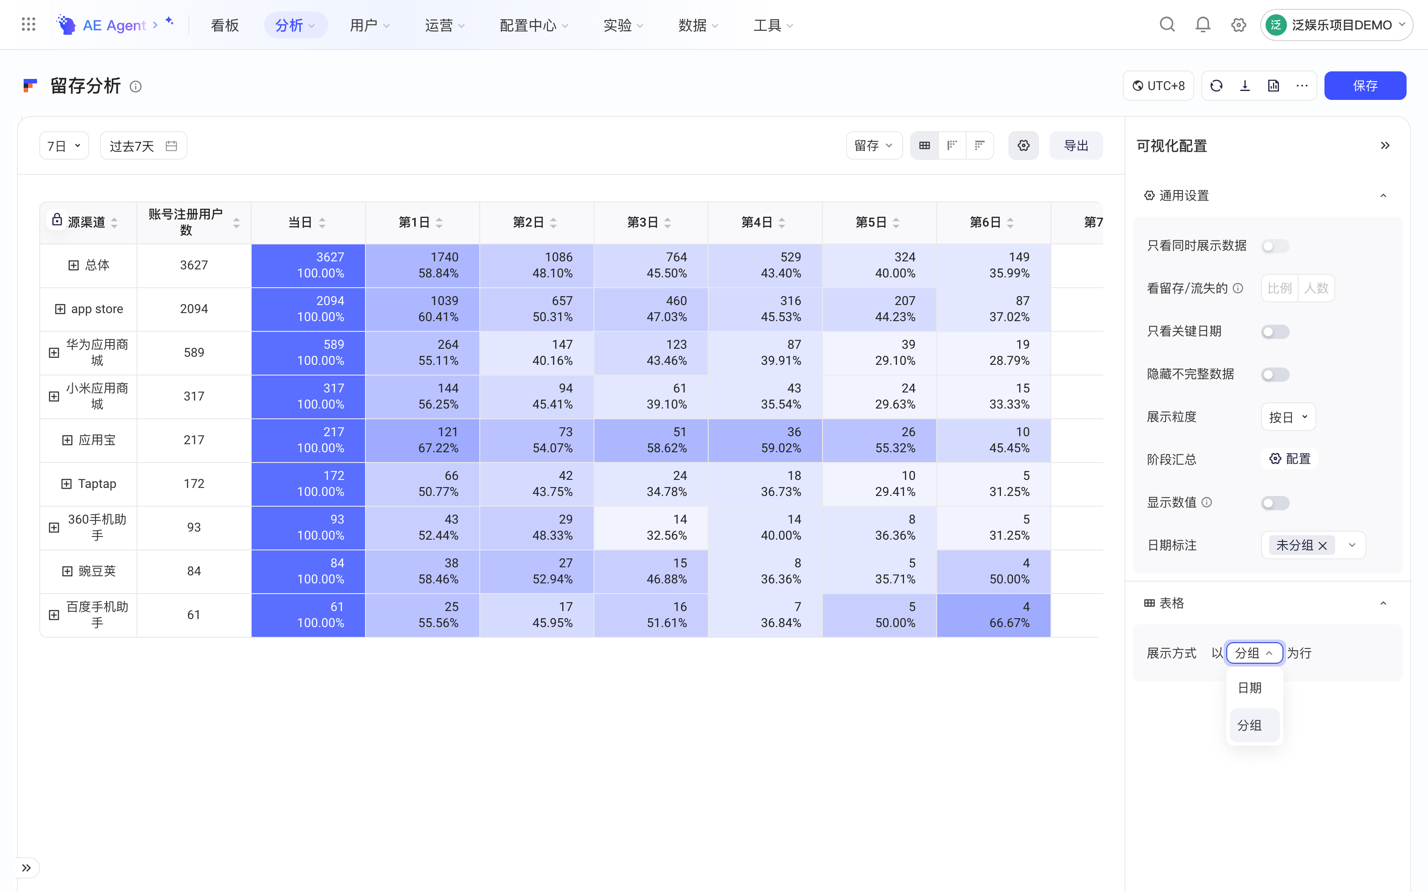The height and width of the screenshot is (892, 1428).
Task: Click the report chart icon beside download
Action: point(1274,86)
